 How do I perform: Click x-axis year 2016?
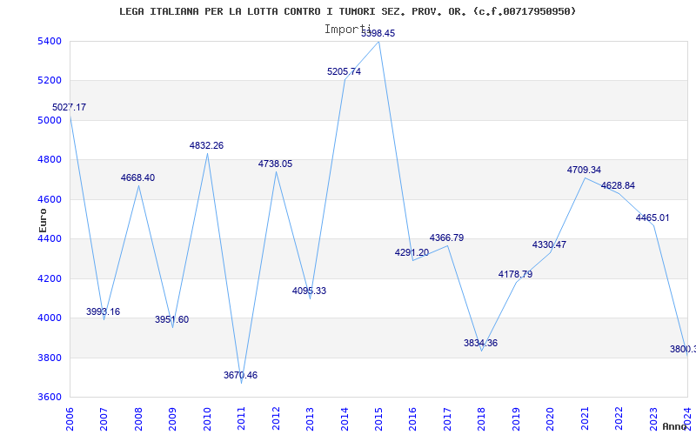(413, 418)
